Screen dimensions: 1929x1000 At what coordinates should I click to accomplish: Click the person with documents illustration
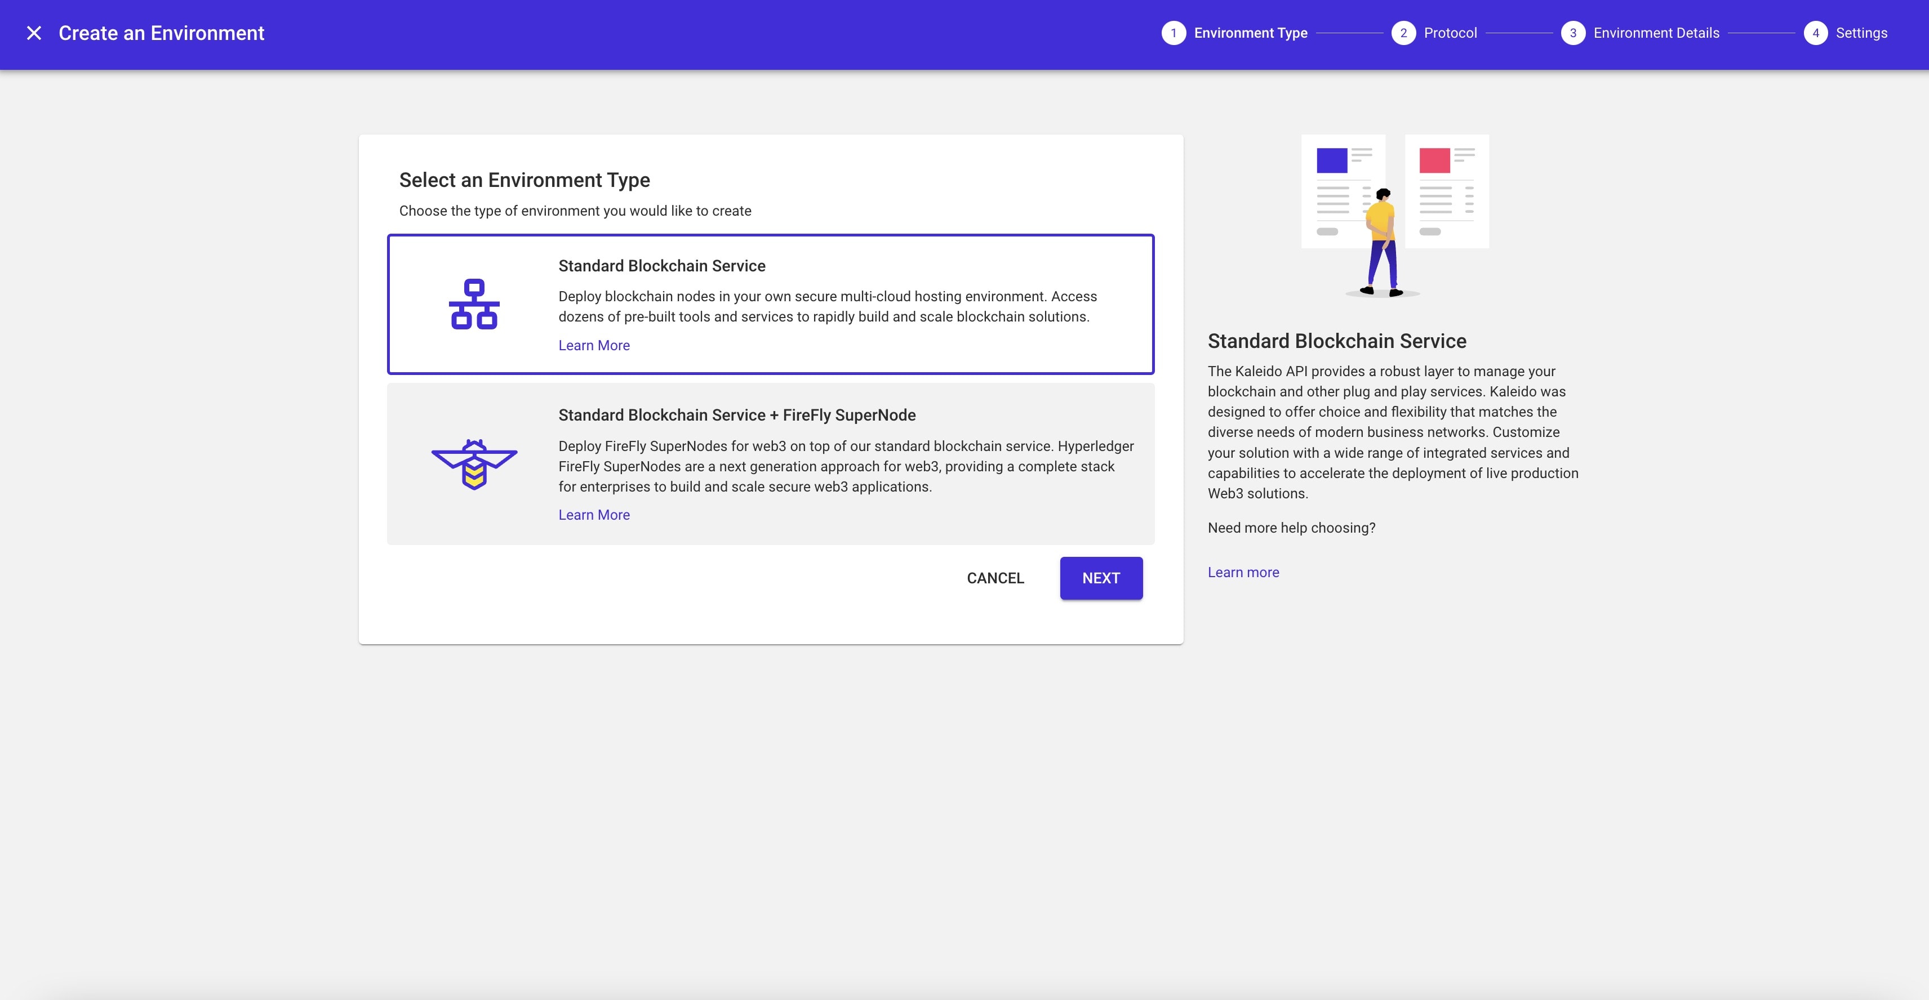(1394, 216)
